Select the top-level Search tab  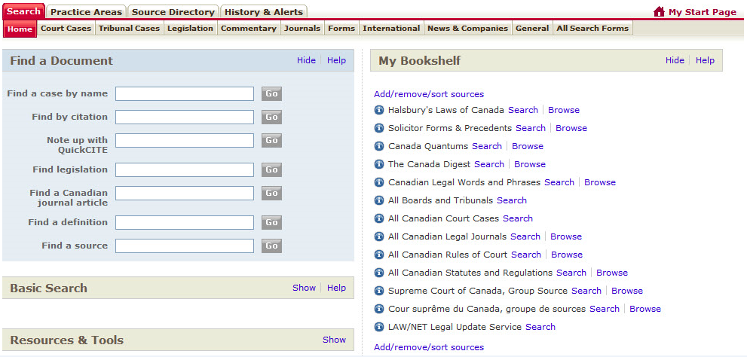[24, 11]
